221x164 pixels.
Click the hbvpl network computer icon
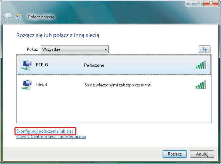click(x=26, y=85)
